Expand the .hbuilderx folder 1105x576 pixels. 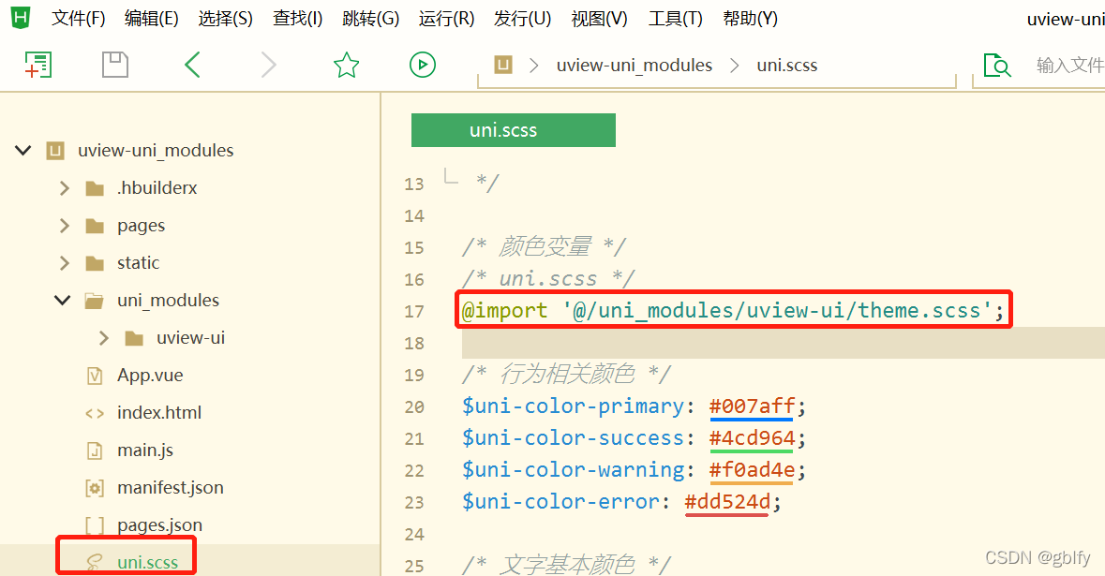coord(64,188)
